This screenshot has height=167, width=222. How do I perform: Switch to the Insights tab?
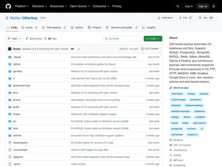(x=149, y=27)
